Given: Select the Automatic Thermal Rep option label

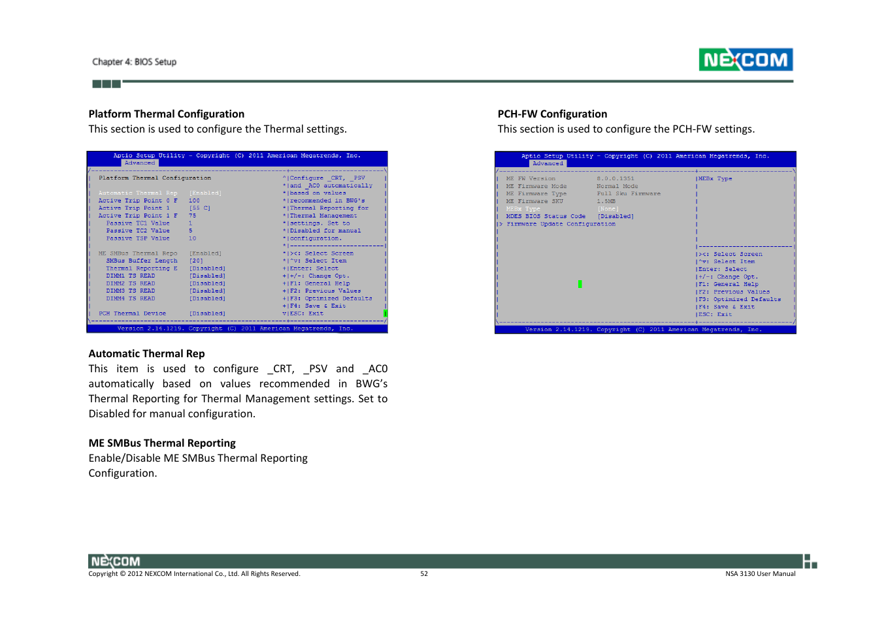Looking at the screenshot, I should 138,193.
